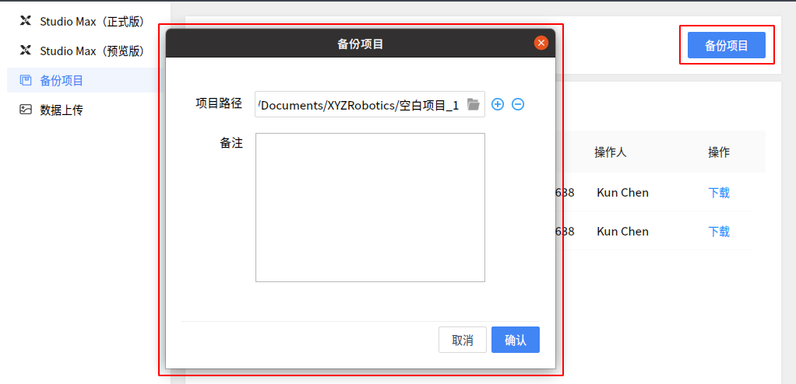This screenshot has width=796, height=384.
Task: Cancel the dialog with 取消
Action: [463, 340]
